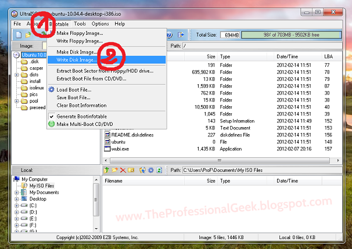
Task: Select the .disk folder in image tree
Action: coord(34,62)
